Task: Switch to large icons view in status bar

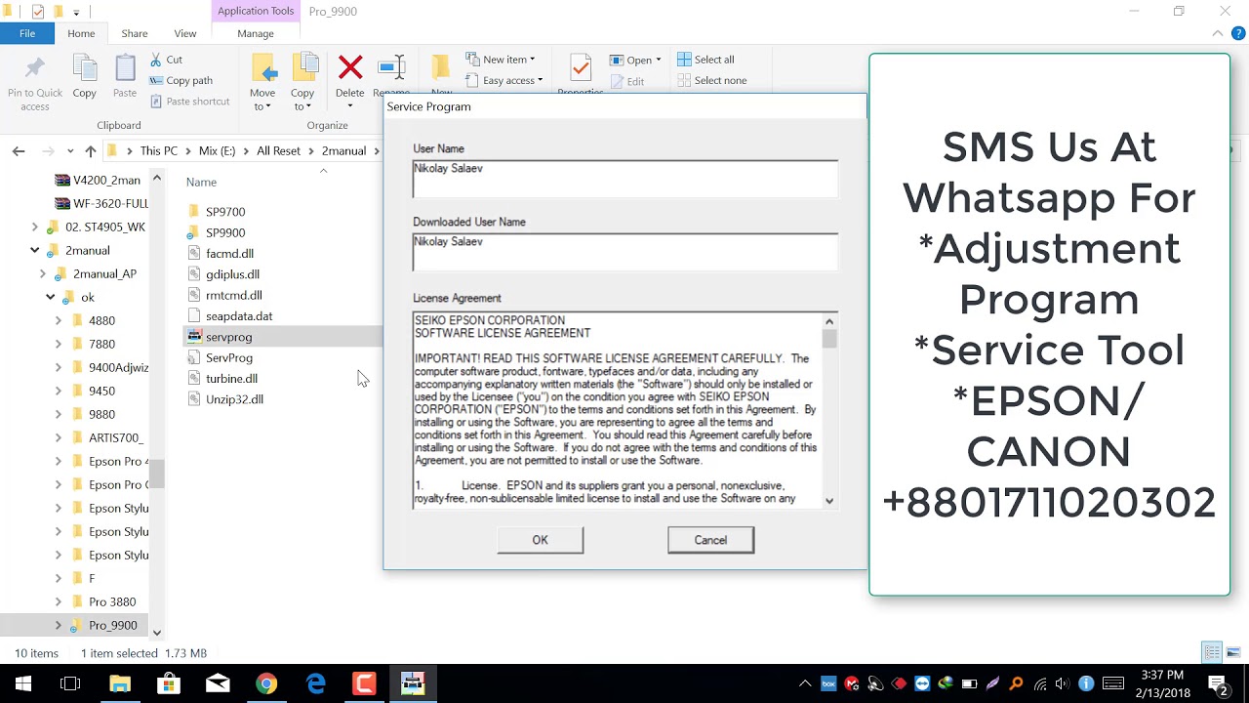Action: coord(1233,652)
